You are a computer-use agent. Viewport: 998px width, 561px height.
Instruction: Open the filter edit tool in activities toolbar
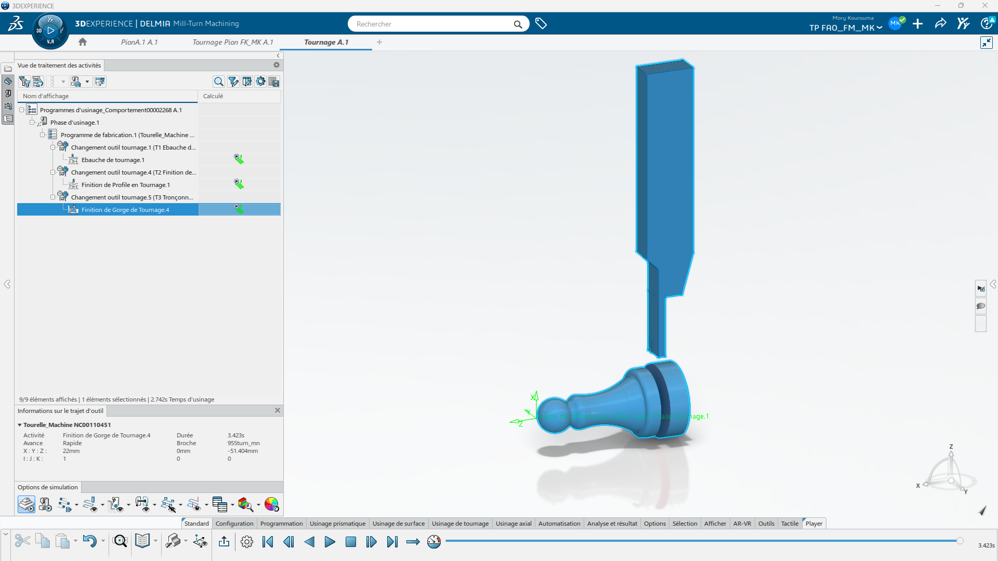point(233,82)
